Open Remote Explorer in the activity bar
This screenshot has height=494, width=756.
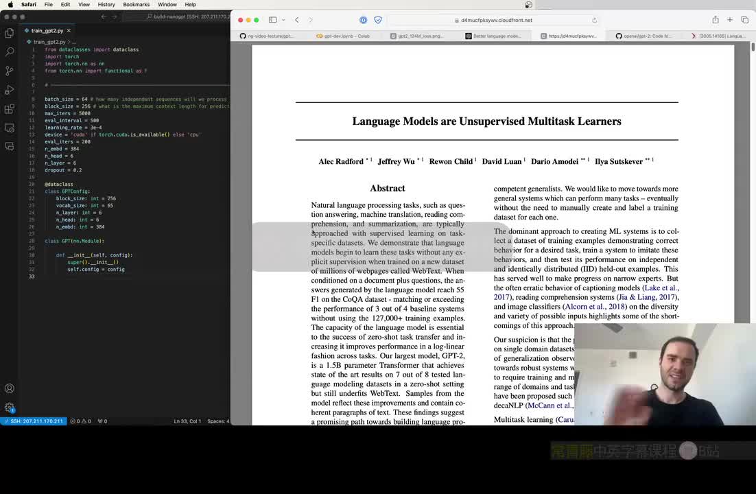[9, 128]
